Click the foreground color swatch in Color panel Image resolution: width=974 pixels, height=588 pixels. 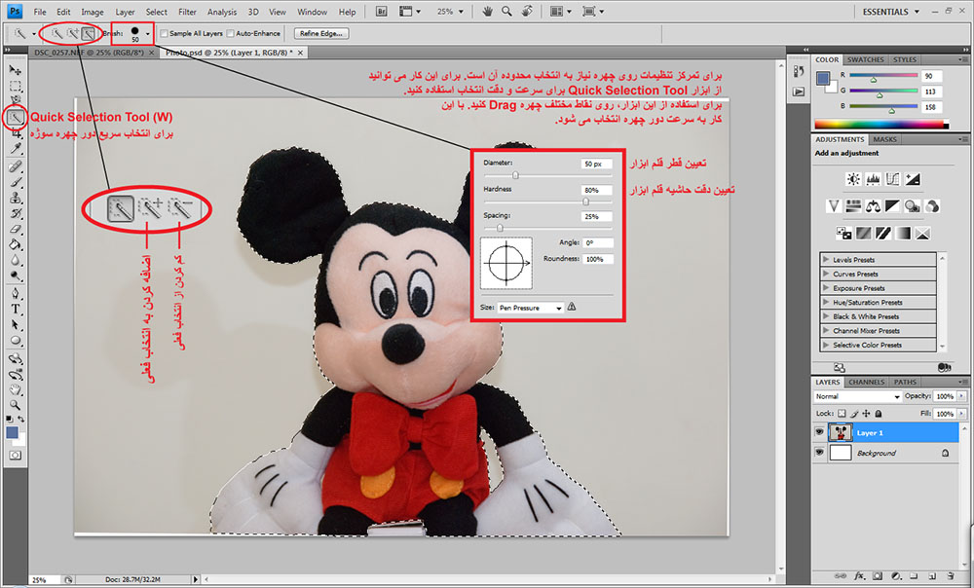823,79
